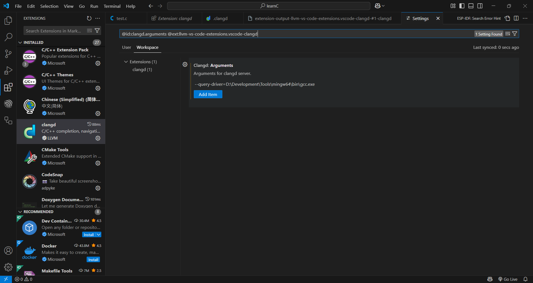Collapse the INSTALLED extensions section
The width and height of the screenshot is (533, 283).
coord(20,42)
